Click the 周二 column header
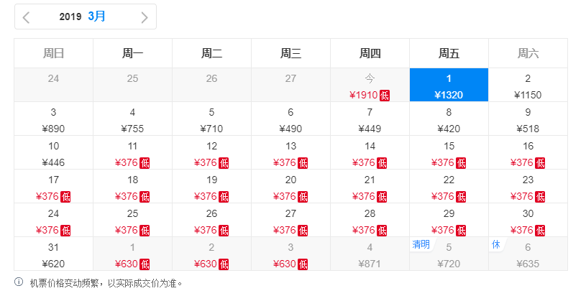Image resolution: width=586 pixels, height=296 pixels. (x=211, y=53)
